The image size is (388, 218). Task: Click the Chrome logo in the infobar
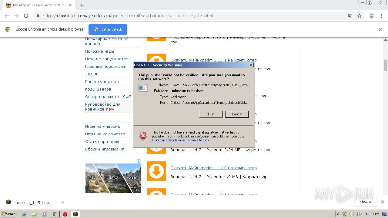(x=8, y=29)
